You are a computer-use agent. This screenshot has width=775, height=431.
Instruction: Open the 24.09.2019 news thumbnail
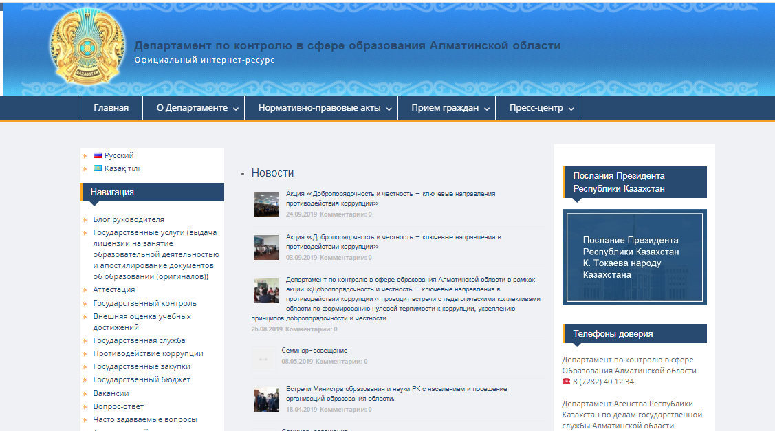[266, 205]
